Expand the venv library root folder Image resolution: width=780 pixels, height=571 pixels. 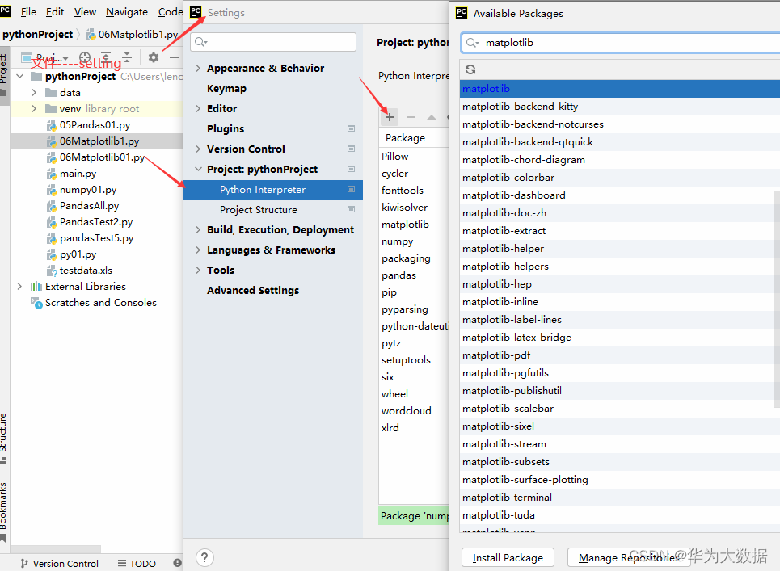click(x=34, y=108)
